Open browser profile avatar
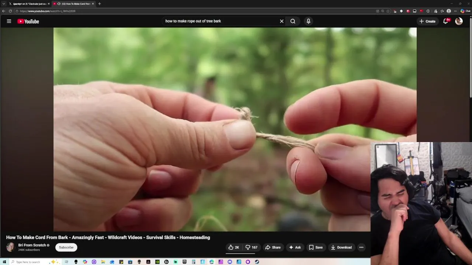Screen dimensions: 472x265 click(449, 11)
